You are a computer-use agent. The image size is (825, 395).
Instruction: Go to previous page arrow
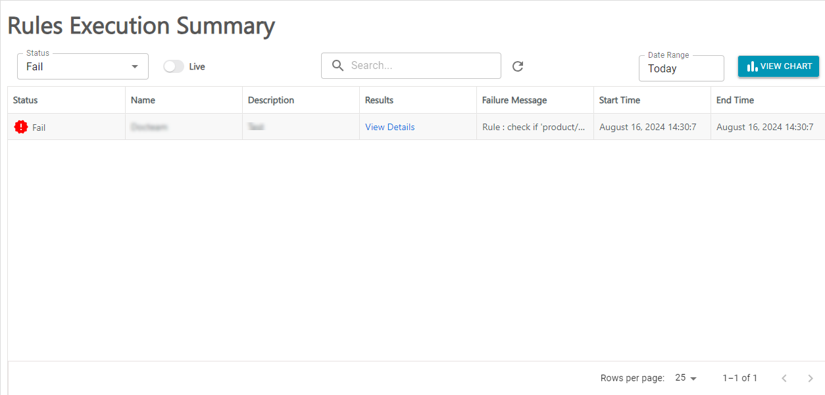(x=784, y=378)
